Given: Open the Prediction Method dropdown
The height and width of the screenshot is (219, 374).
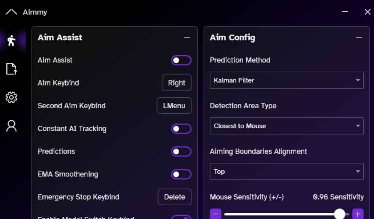Looking at the screenshot, I should point(286,80).
